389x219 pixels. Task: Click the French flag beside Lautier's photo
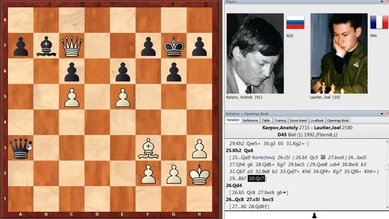coord(379,23)
